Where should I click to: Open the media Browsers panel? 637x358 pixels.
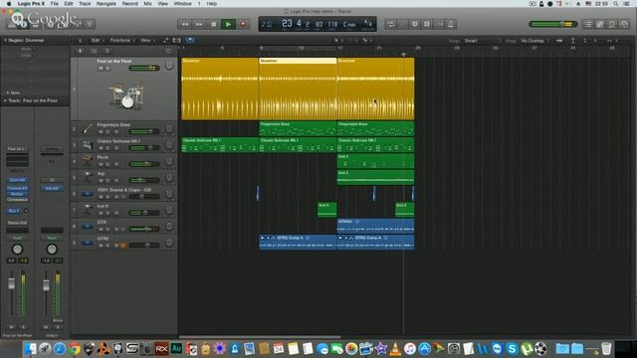pos(624,24)
